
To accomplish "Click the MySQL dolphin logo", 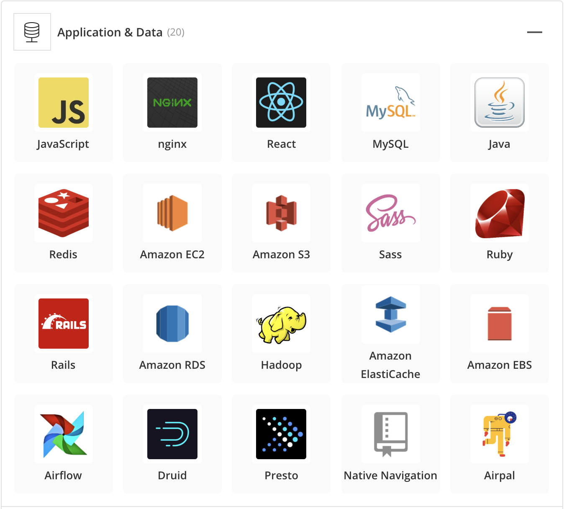I will tap(391, 103).
